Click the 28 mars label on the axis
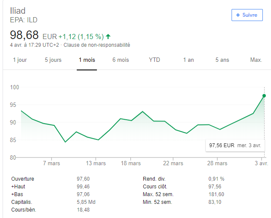271x218 pixels. [217, 163]
